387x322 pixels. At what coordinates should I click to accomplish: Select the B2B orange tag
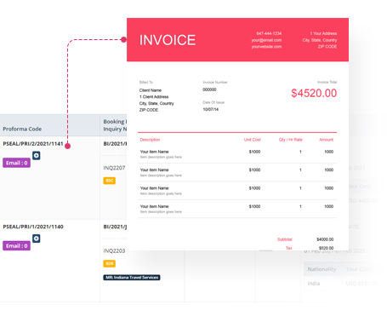[x=109, y=263]
